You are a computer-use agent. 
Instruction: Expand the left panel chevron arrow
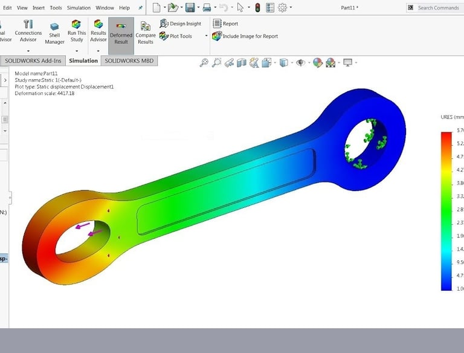[x=5, y=80]
